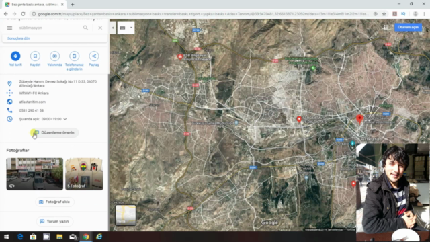Reload the page with refresh icon
430x242 pixels.
(23, 14)
